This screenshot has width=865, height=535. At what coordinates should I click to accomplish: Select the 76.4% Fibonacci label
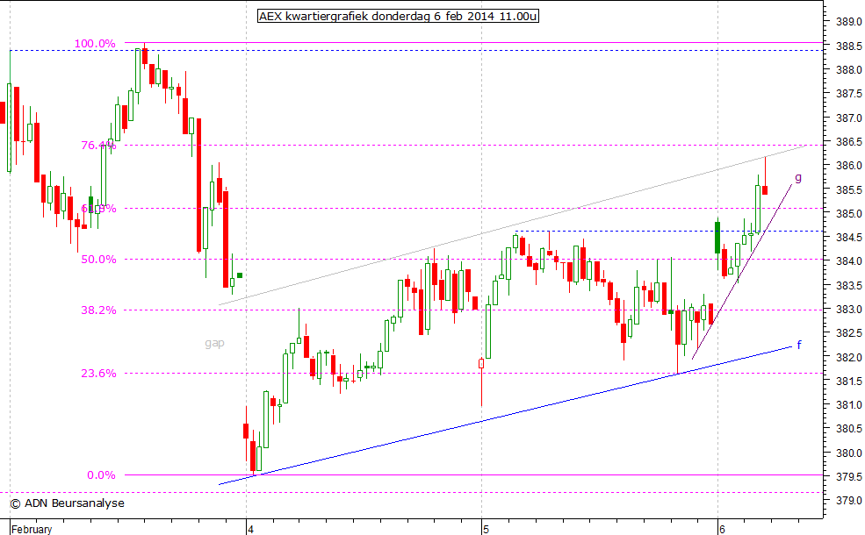click(98, 146)
